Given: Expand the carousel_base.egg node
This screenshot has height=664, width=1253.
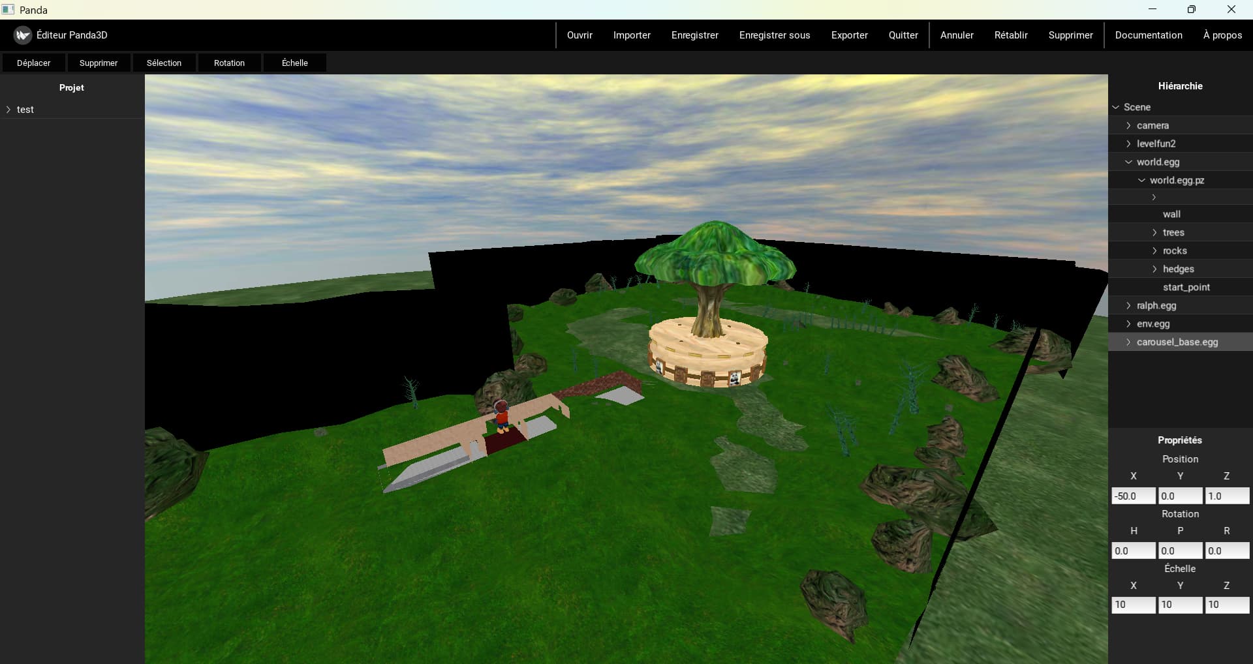Looking at the screenshot, I should pos(1128,342).
